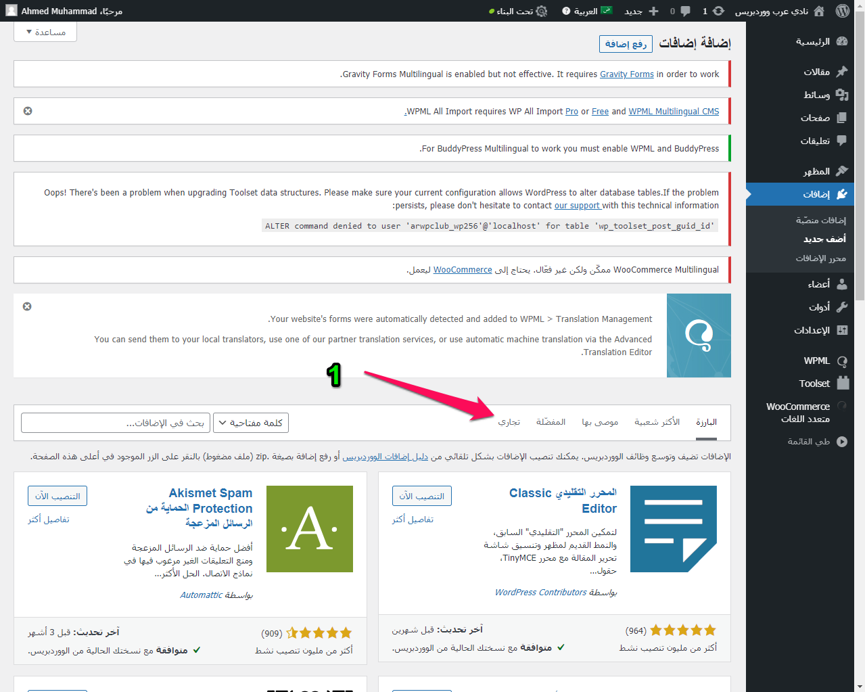865x692 pixels.
Task: Switch to the Commercial (تجاري) tab
Action: (x=509, y=422)
